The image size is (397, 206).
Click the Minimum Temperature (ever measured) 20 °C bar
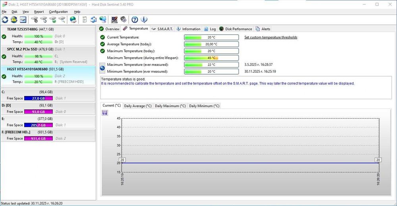(x=212, y=71)
